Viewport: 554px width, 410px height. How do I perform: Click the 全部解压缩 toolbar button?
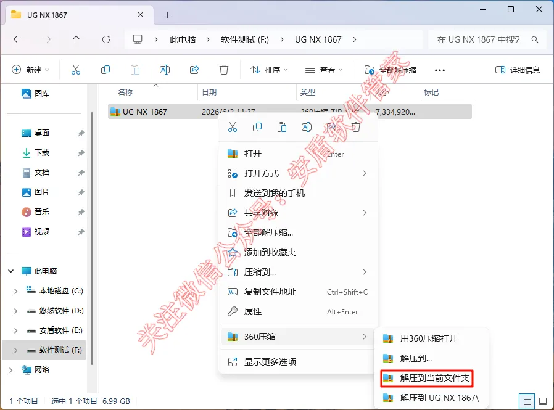tap(391, 70)
